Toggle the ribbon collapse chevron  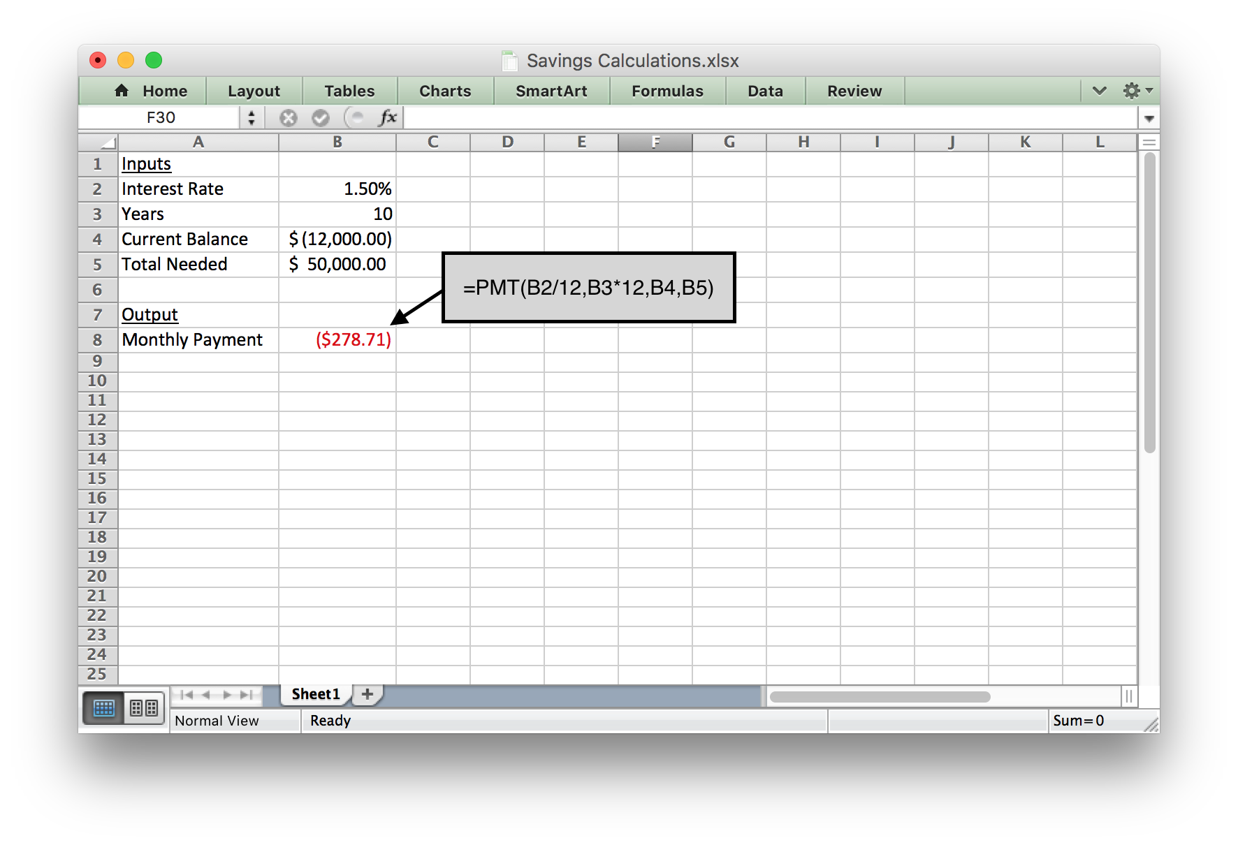tap(1099, 90)
